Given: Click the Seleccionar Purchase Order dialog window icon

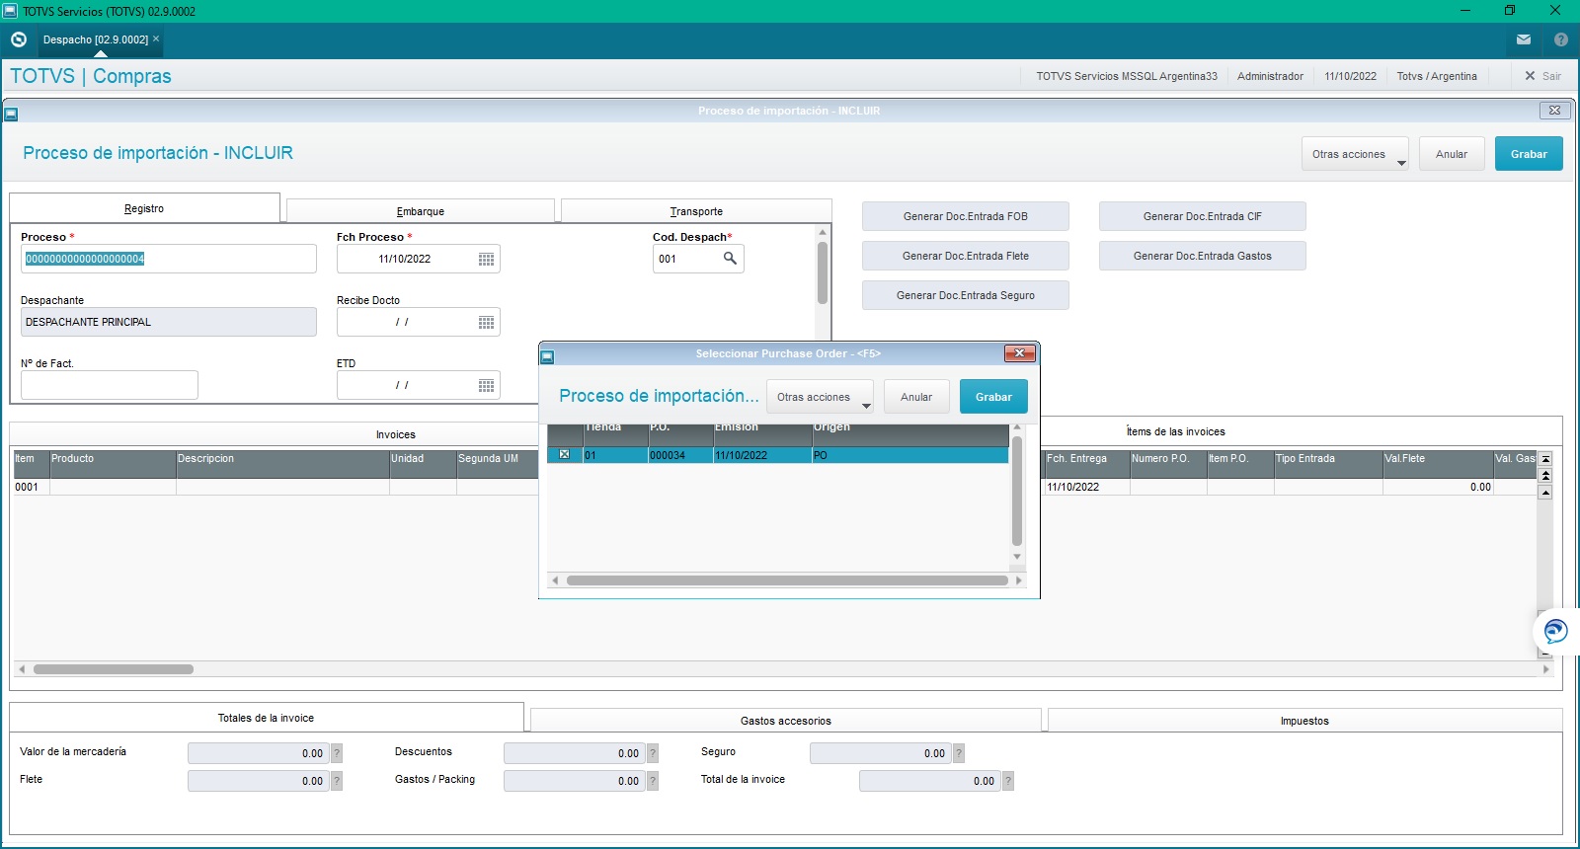Looking at the screenshot, I should 547,356.
